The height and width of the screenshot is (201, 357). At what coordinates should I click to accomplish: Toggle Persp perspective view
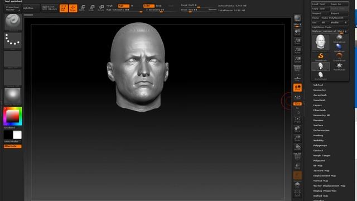coord(297,69)
